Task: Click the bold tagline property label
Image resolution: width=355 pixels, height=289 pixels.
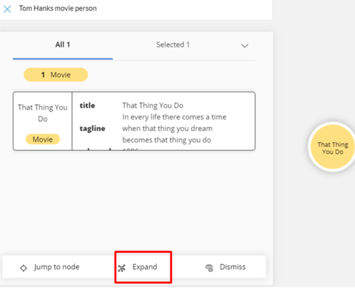Action: [x=93, y=128]
